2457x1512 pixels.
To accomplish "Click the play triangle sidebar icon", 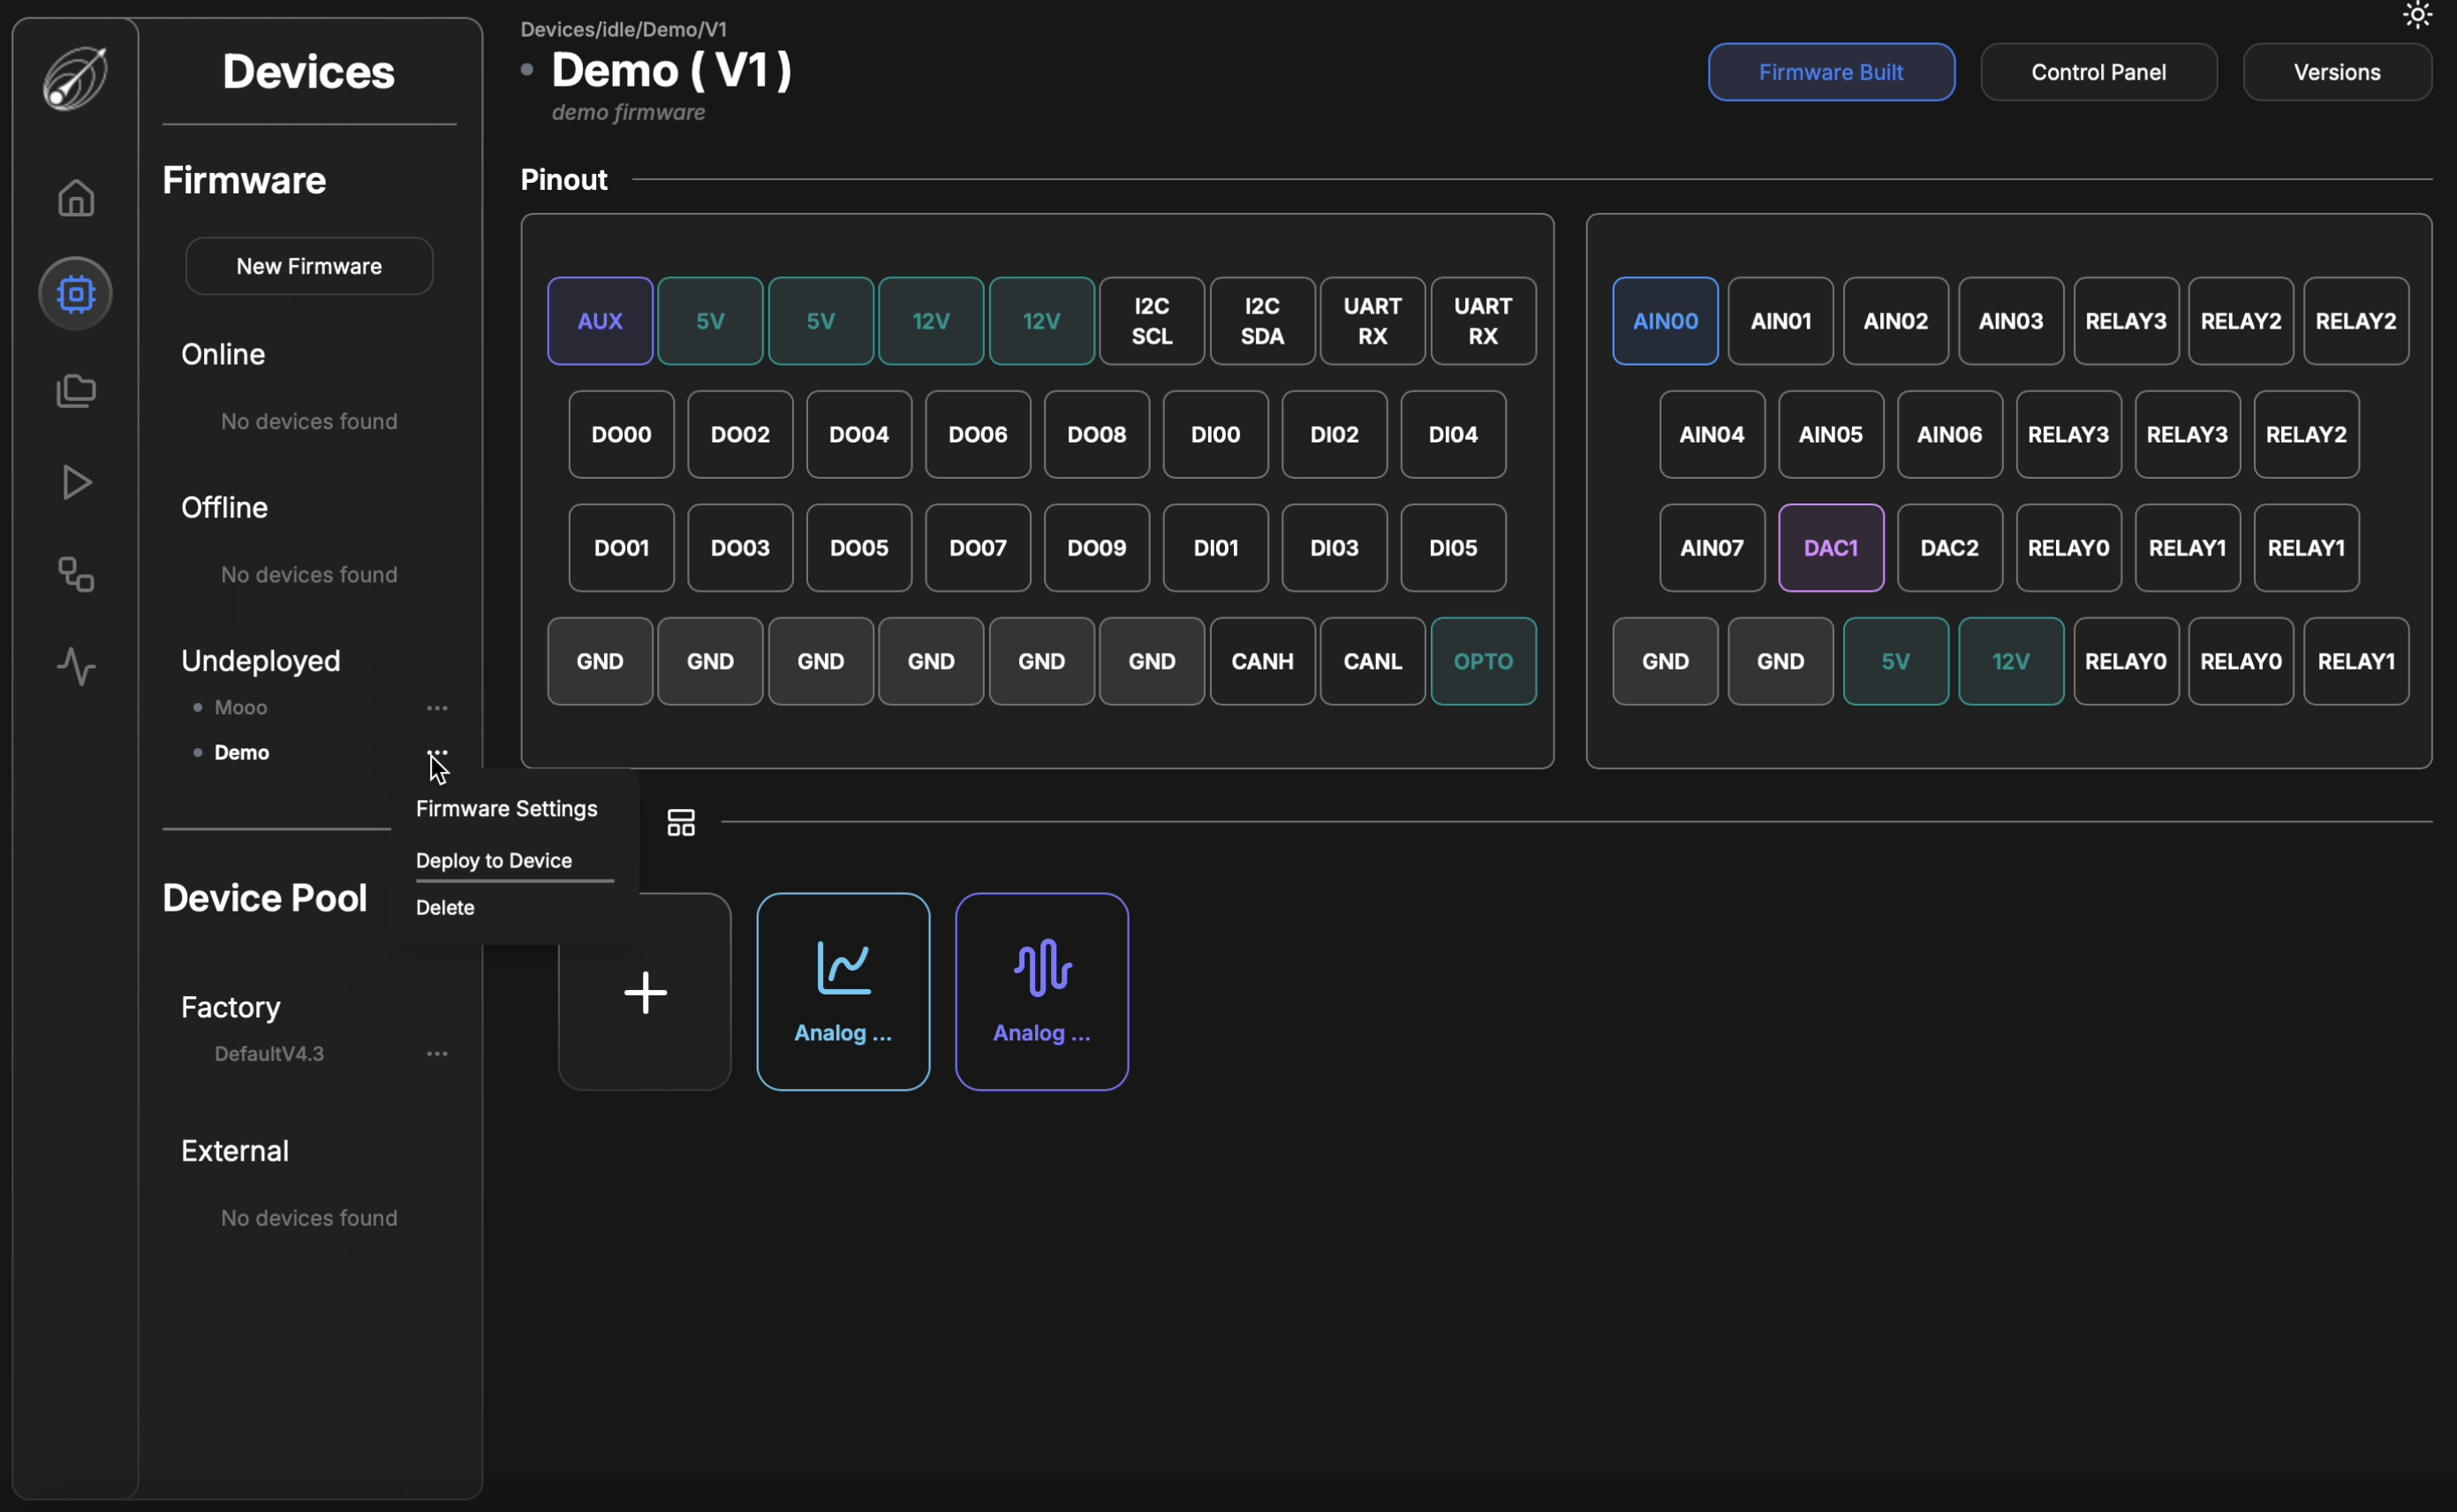I will (76, 483).
